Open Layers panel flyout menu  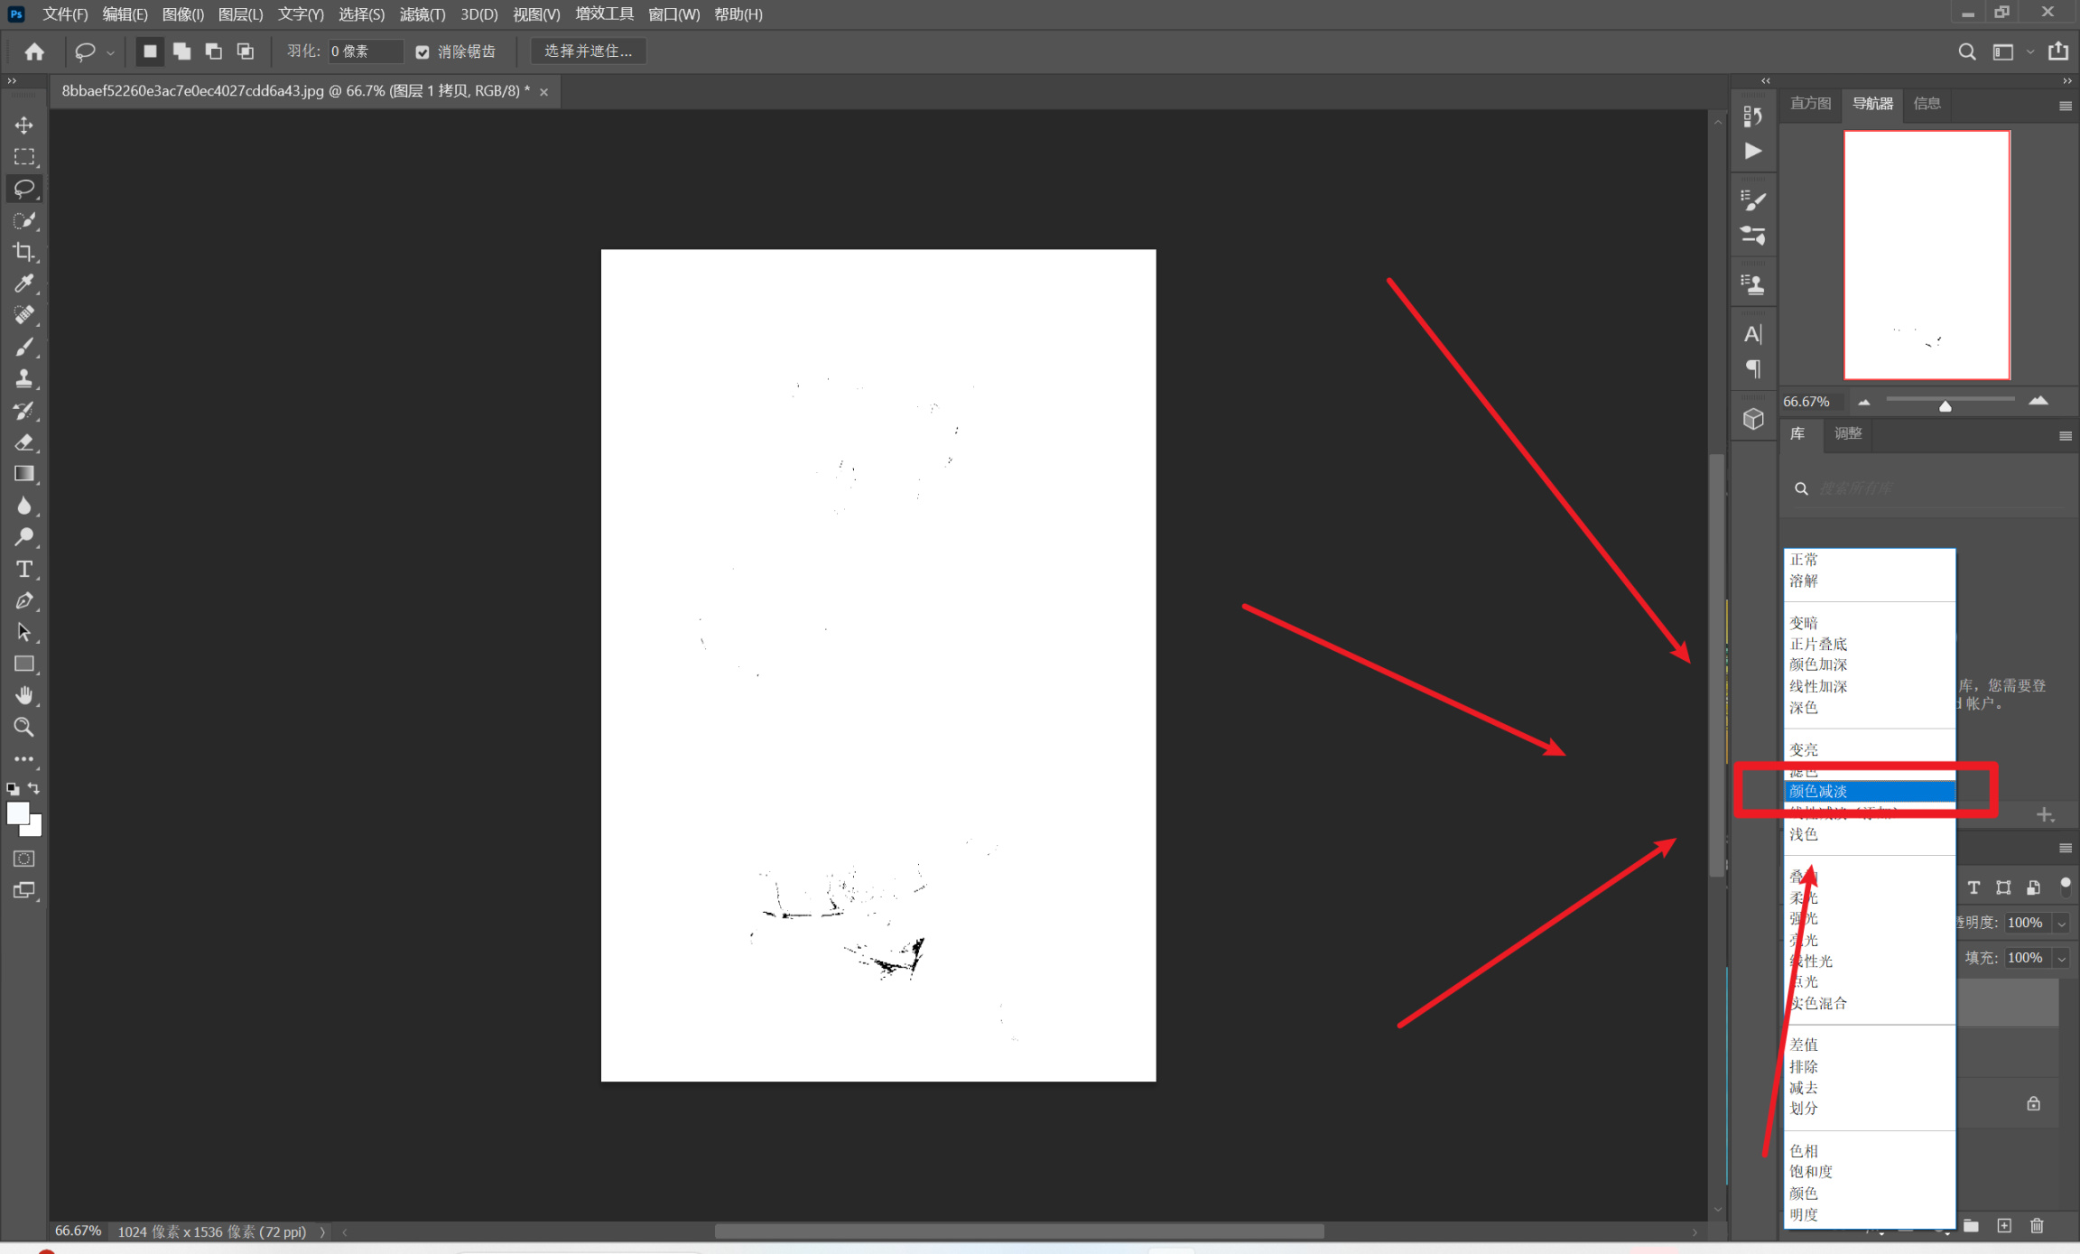(x=2065, y=848)
